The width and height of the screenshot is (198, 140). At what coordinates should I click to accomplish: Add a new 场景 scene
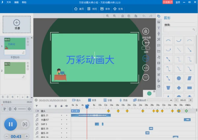(x=17, y=24)
